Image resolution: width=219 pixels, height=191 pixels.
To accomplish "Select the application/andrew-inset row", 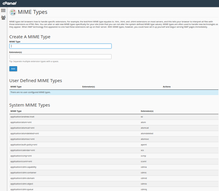I will (22, 117).
